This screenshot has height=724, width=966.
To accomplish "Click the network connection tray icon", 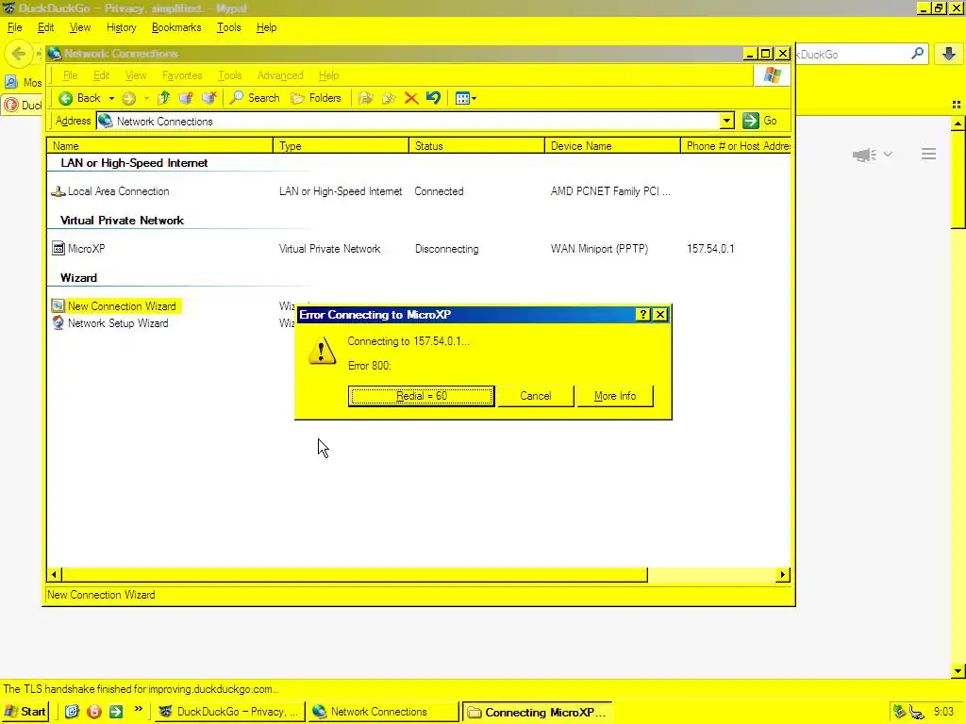I will coord(899,712).
